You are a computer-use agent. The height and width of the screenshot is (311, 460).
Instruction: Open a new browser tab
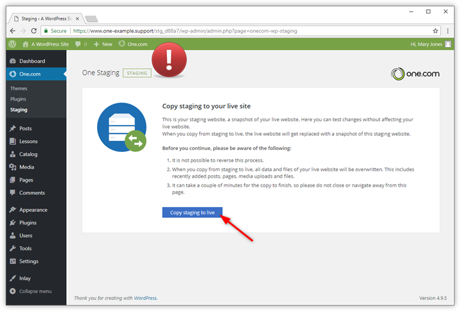coord(91,19)
